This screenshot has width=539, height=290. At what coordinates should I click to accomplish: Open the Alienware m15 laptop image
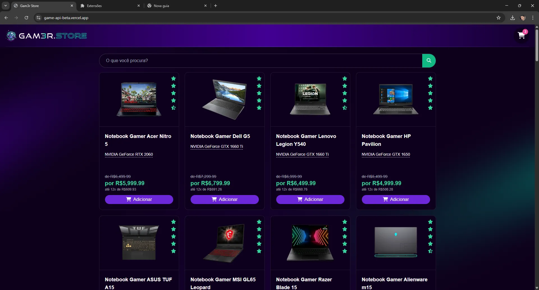396,242
